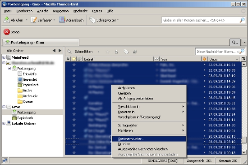Toggle the contact quick filter
The width and height of the screenshot is (248, 165).
tap(116, 52)
